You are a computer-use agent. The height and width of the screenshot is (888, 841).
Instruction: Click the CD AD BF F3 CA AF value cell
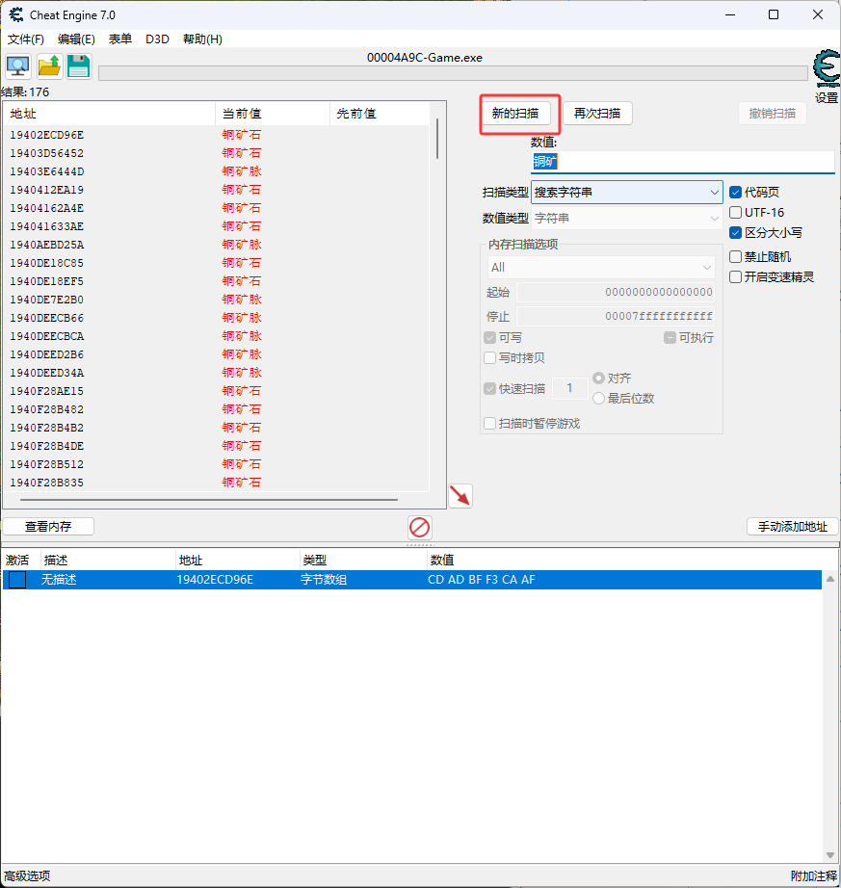[x=482, y=580]
